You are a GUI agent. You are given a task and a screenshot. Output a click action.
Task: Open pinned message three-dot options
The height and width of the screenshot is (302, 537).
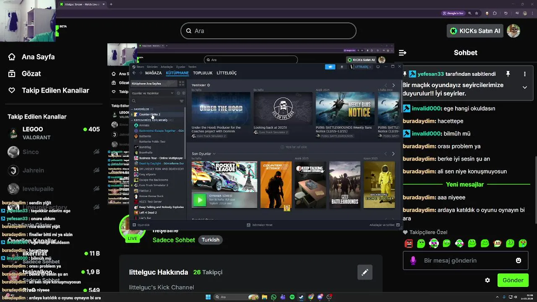pos(524,74)
